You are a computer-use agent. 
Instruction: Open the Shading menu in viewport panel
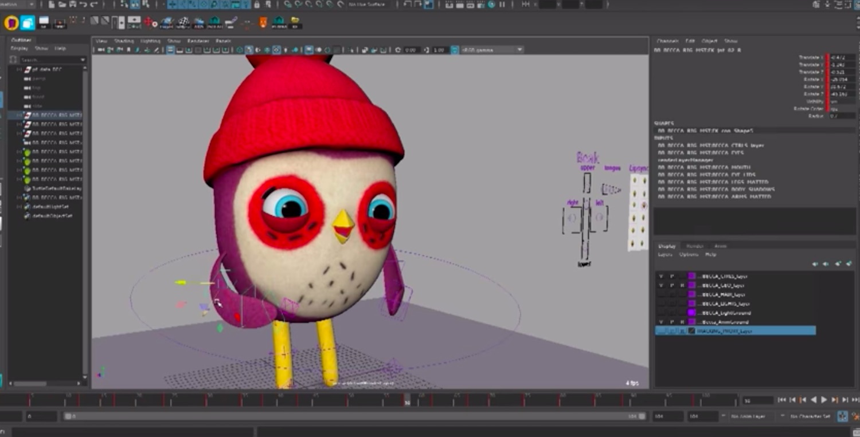(x=123, y=41)
